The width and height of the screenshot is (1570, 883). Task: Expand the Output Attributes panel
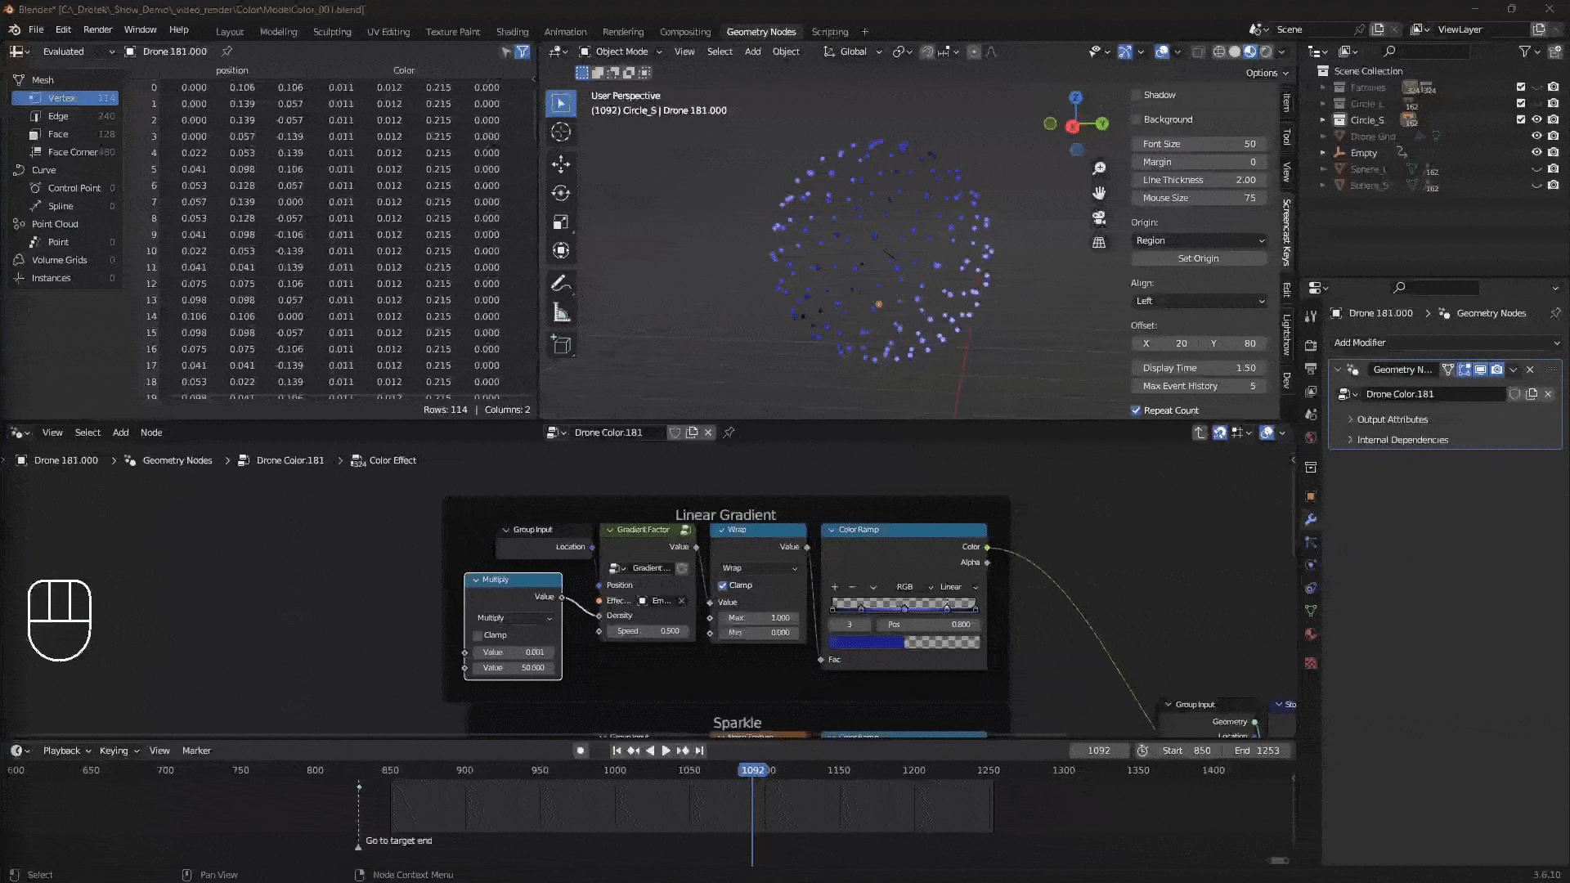click(x=1392, y=419)
